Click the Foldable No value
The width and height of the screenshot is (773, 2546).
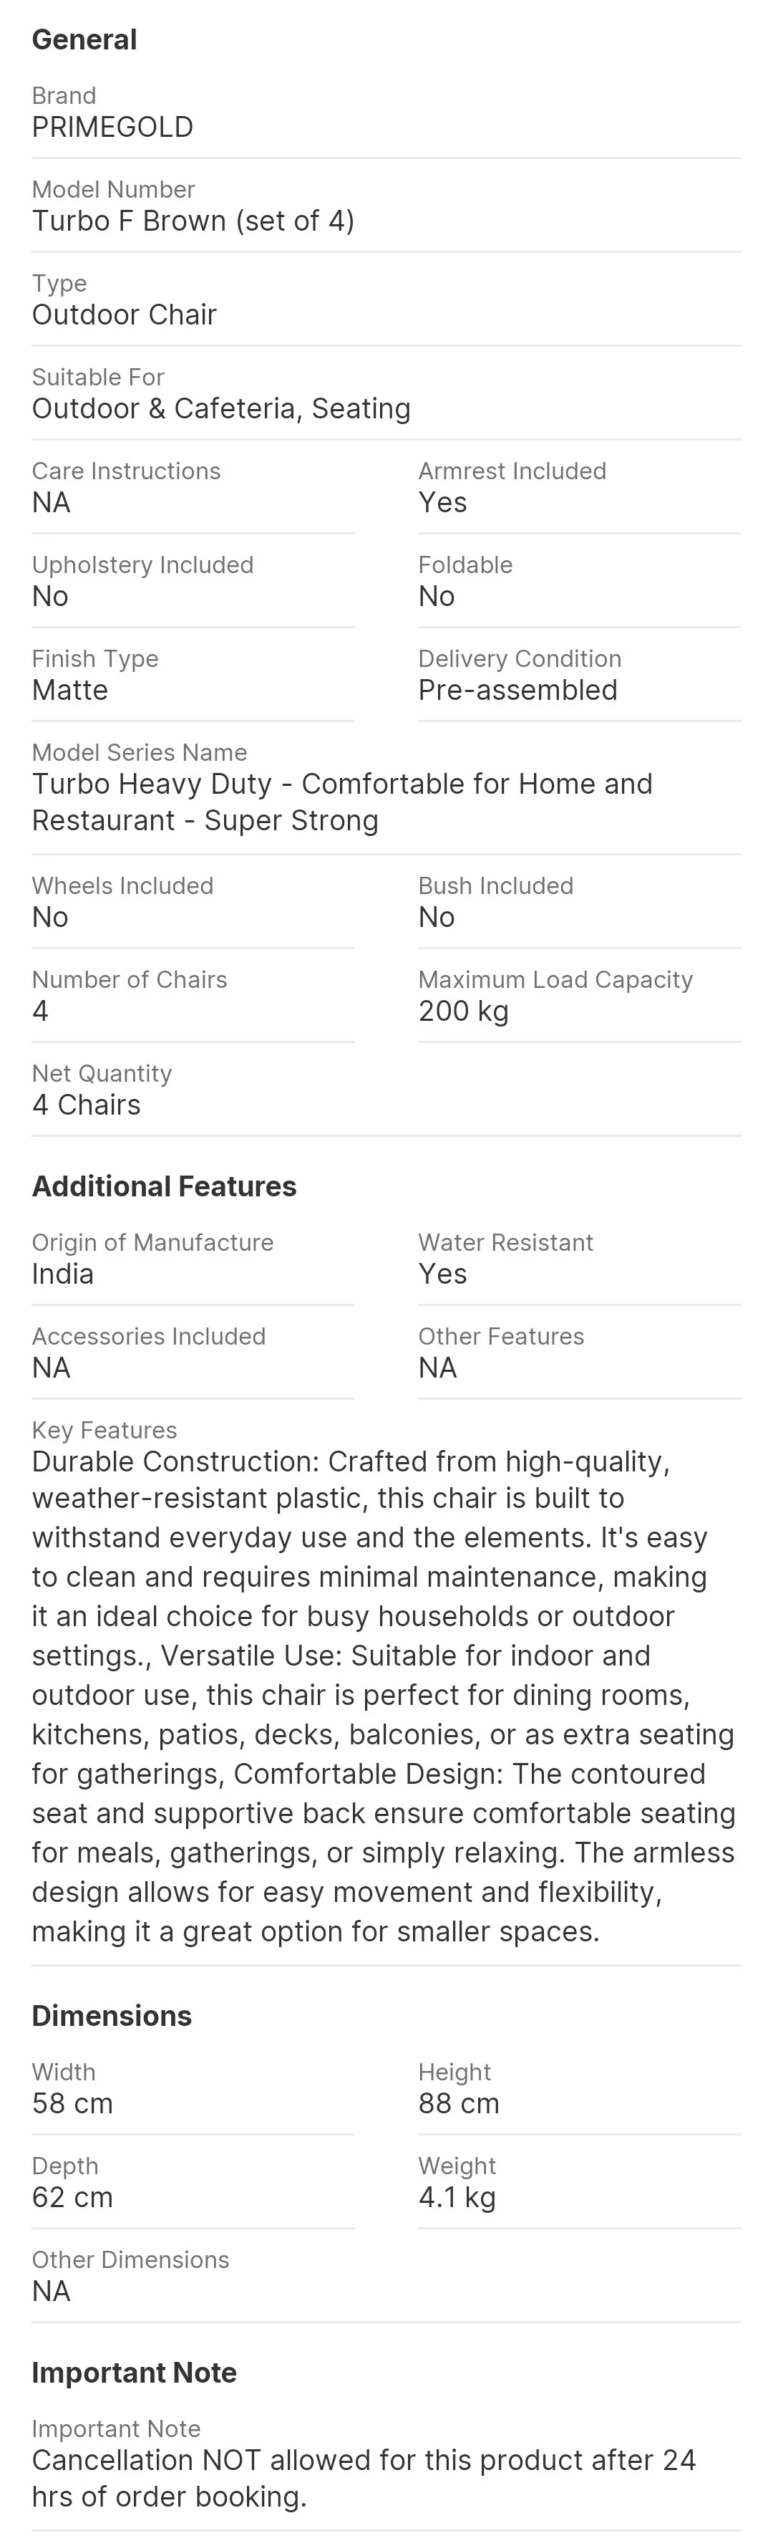pos(435,596)
